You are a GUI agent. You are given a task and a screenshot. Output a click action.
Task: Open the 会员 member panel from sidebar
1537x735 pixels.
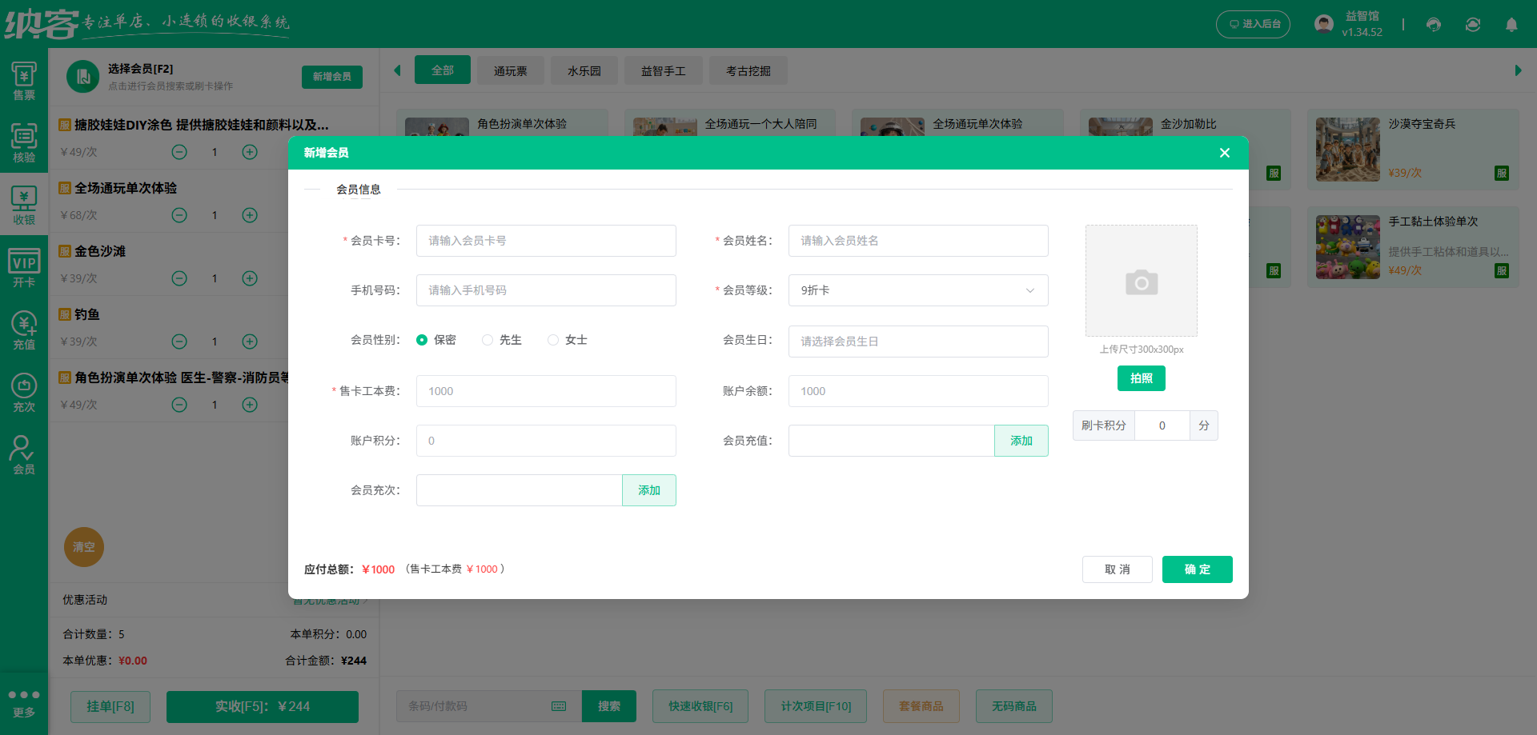23,454
